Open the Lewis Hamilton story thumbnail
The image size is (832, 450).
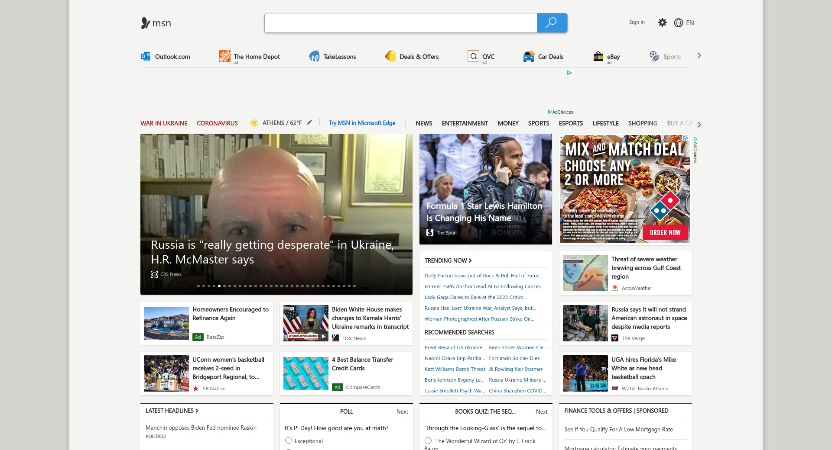(485, 189)
